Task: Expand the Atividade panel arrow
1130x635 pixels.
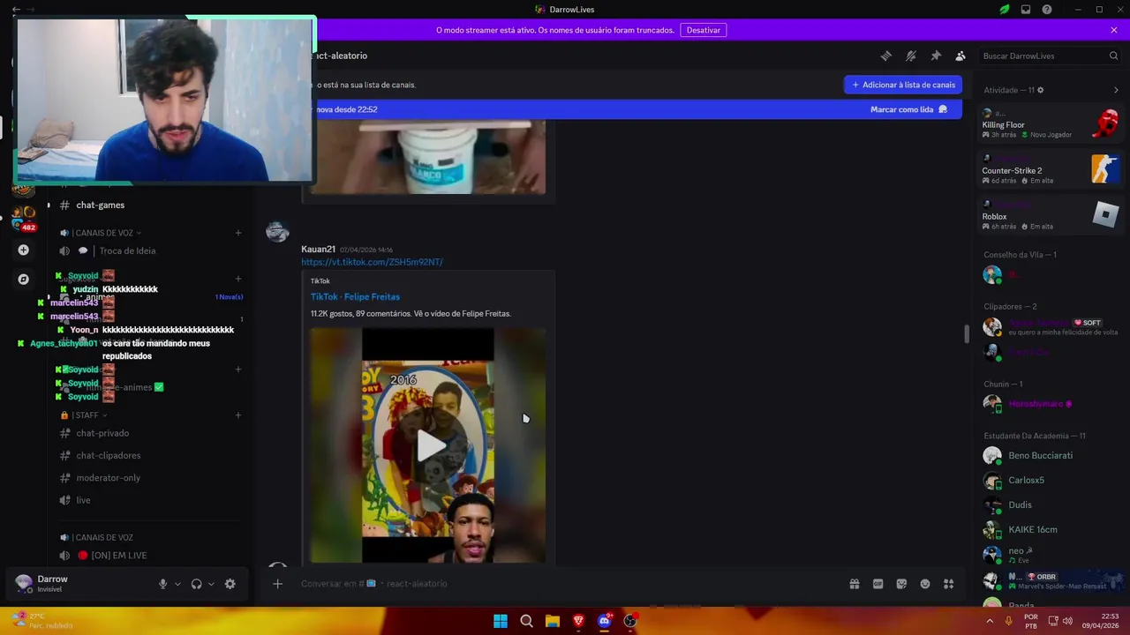Action: (x=1116, y=90)
